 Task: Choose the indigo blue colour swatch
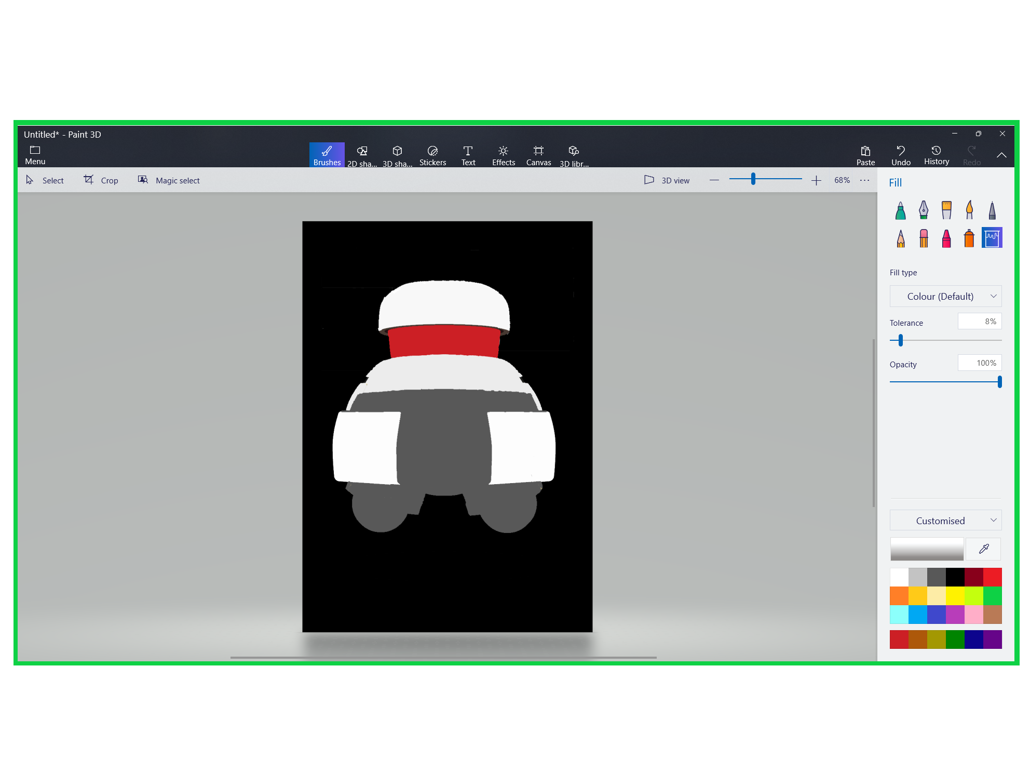point(937,615)
